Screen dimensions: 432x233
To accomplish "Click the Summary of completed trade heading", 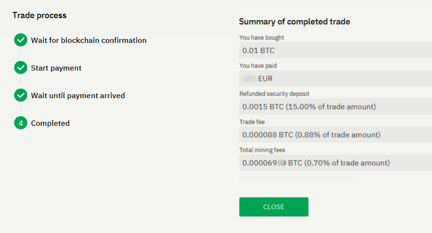I will coord(294,21).
